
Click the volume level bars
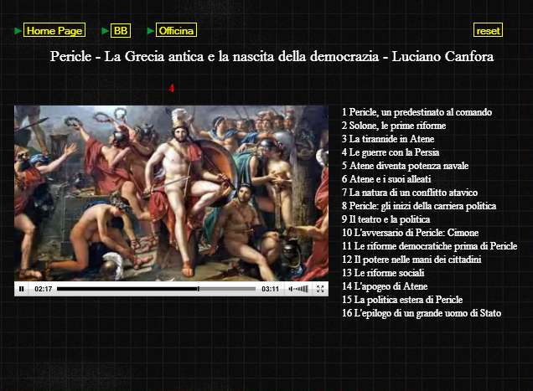click(301, 289)
